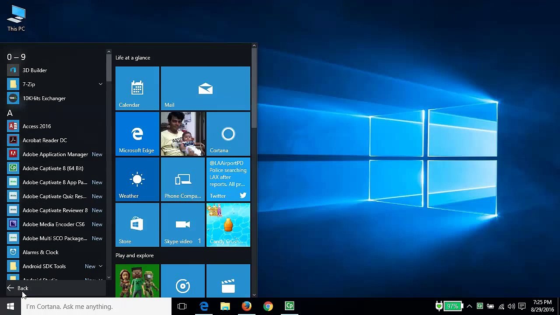This screenshot has height=315, width=560.
Task: Open the Photos tile with family picture
Action: point(183,134)
